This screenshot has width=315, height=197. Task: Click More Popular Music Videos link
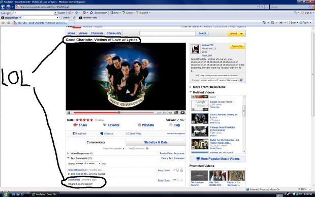(x=218, y=158)
